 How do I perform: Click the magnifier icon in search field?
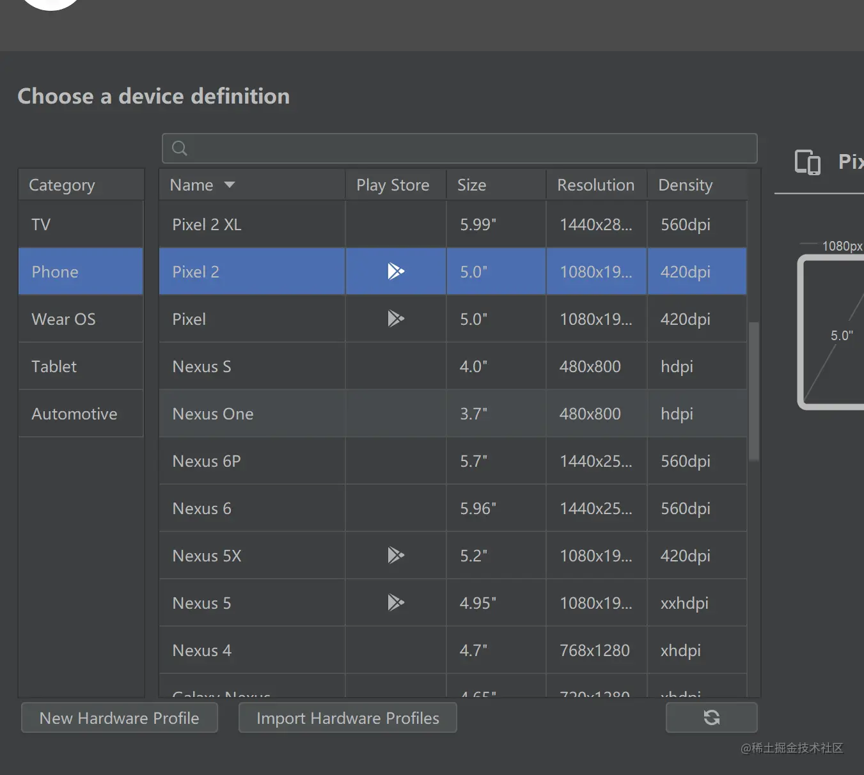pos(180,149)
